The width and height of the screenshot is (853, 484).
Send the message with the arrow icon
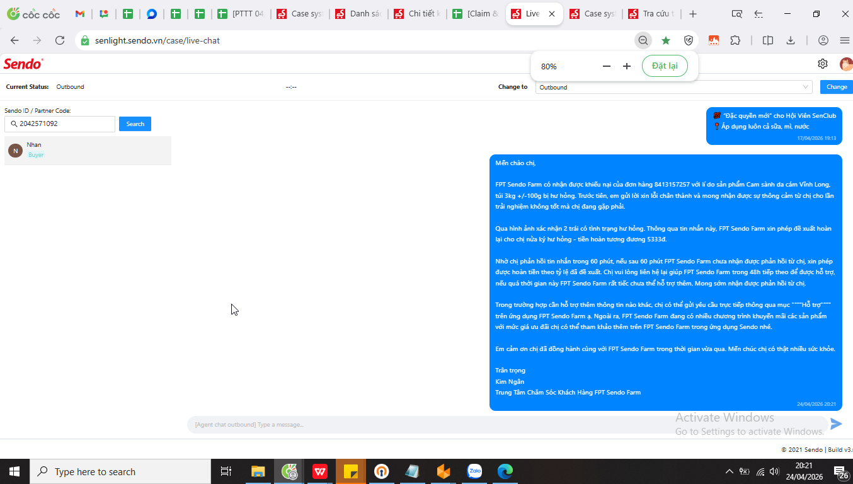point(836,424)
